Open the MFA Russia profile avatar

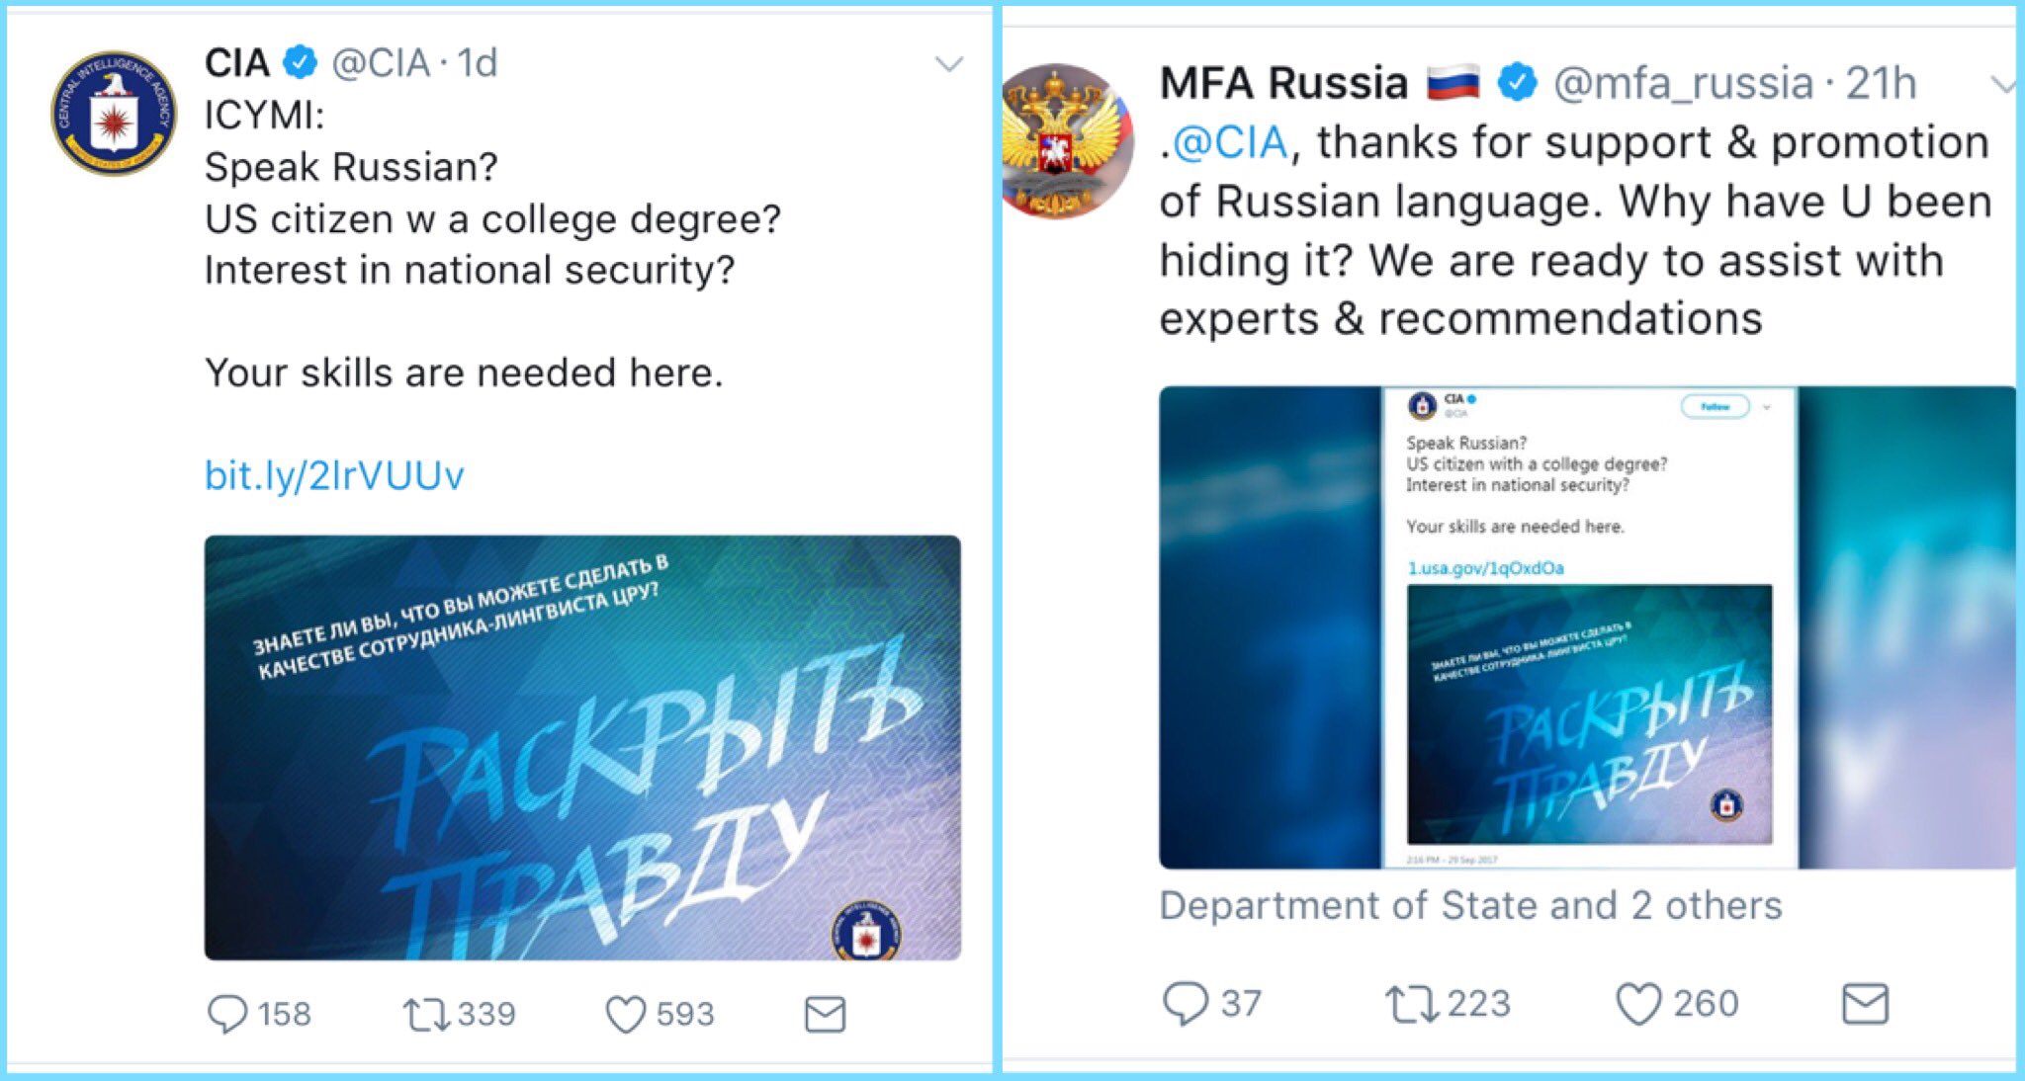pos(1068,140)
